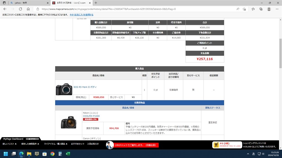Click the Canon (キヤノン) brand text

92,139
